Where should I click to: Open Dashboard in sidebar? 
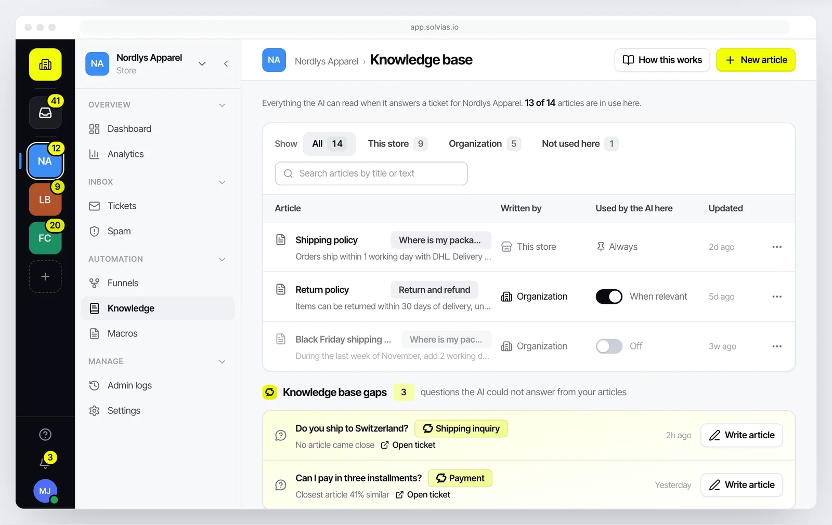pyautogui.click(x=158, y=129)
